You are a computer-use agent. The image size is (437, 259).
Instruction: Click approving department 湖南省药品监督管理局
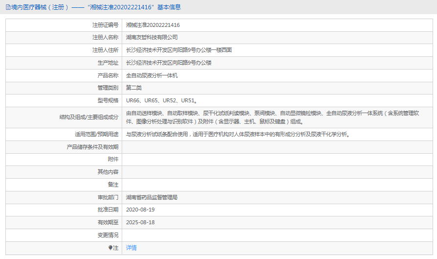coord(152,197)
